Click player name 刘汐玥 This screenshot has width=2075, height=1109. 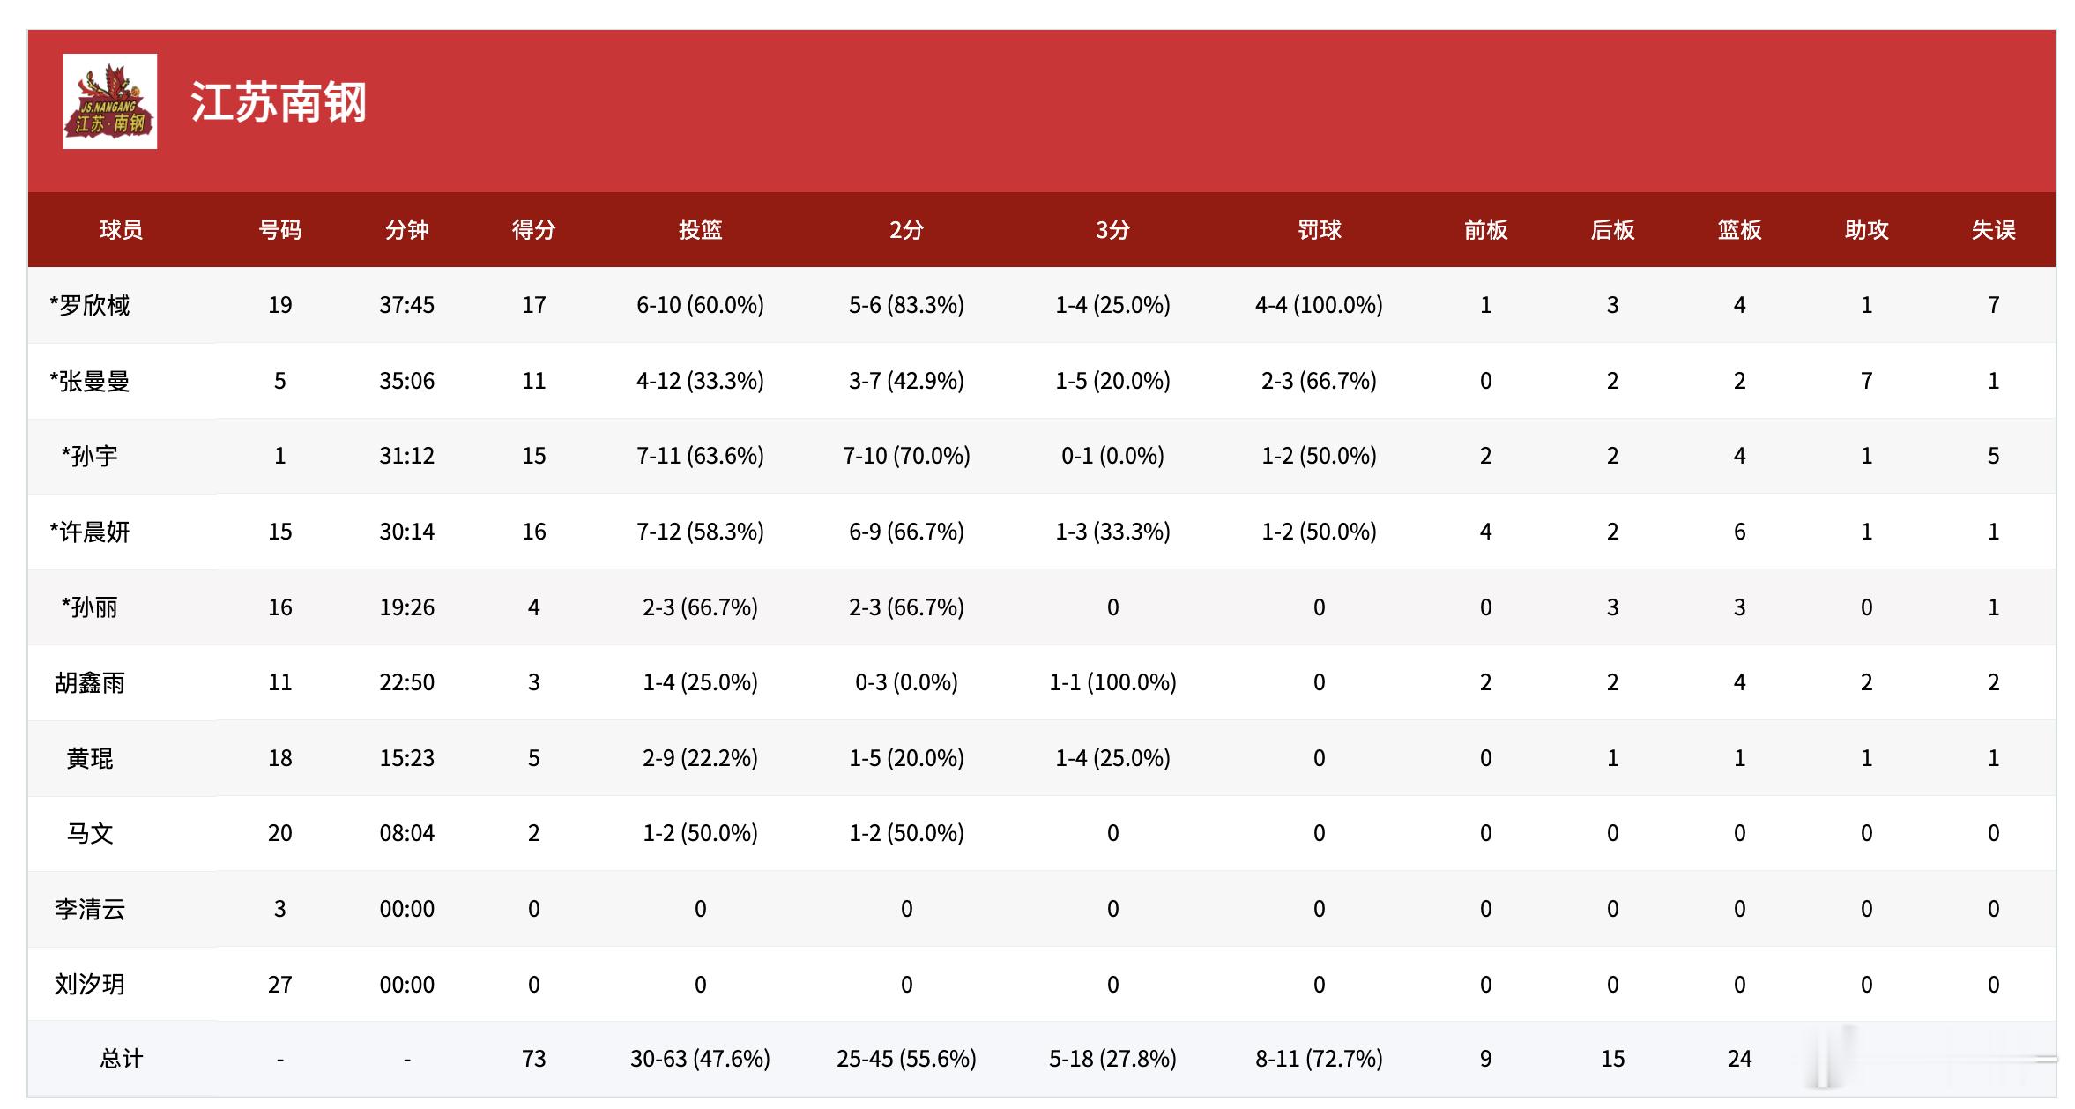coord(90,985)
